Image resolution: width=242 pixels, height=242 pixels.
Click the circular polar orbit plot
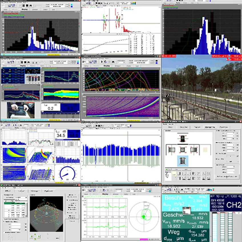(x=144, y=217)
